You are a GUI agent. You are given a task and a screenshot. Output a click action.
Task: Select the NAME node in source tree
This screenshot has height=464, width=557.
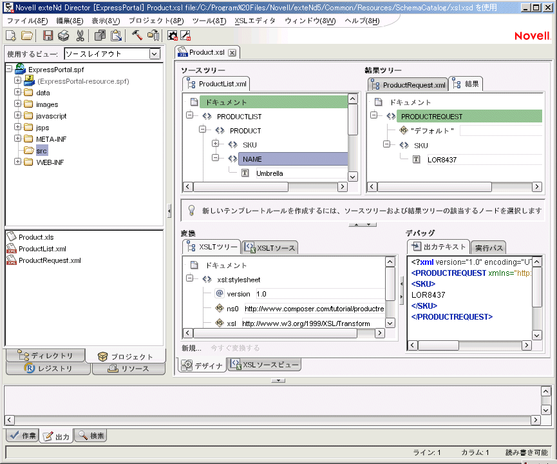tap(252, 159)
